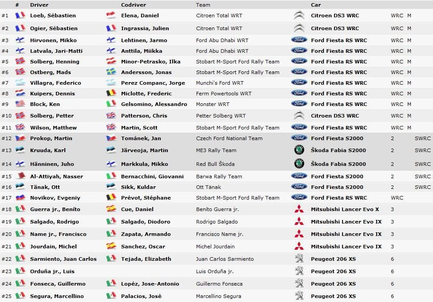Click the Belgian flag beside Miclotte, Frederic
This screenshot has height=302, width=433.
point(111,94)
